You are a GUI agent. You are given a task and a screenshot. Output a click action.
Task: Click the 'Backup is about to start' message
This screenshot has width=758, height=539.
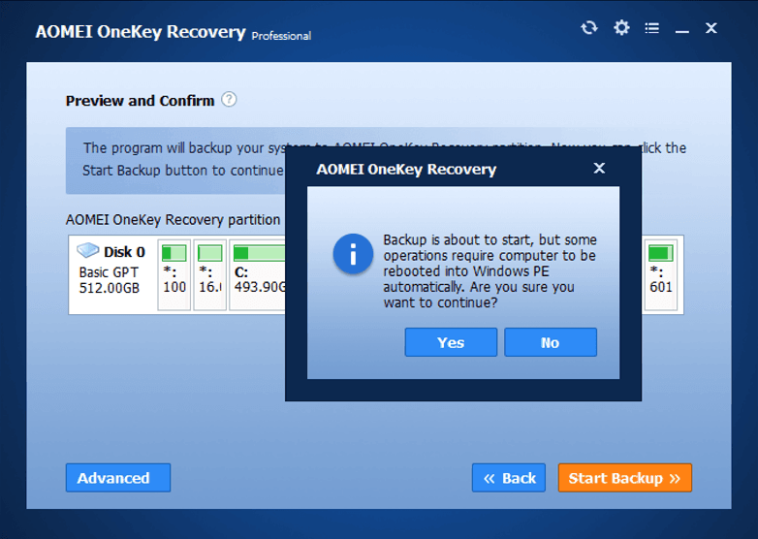490,271
